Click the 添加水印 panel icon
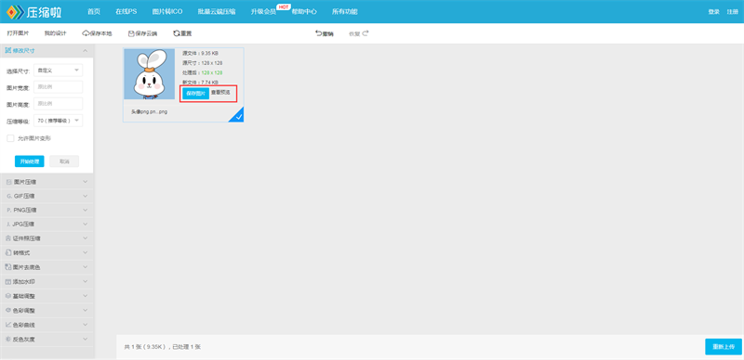744x360 pixels. click(x=8, y=282)
